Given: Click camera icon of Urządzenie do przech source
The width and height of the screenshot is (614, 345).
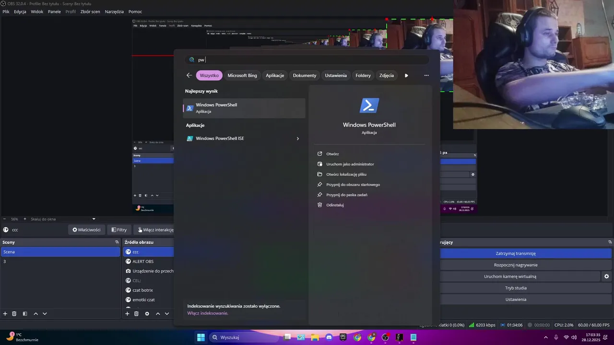Looking at the screenshot, I should (128, 271).
